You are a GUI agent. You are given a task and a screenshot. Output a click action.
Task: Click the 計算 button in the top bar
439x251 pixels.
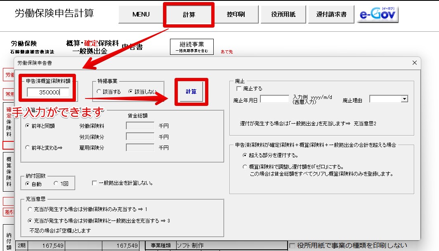[189, 14]
